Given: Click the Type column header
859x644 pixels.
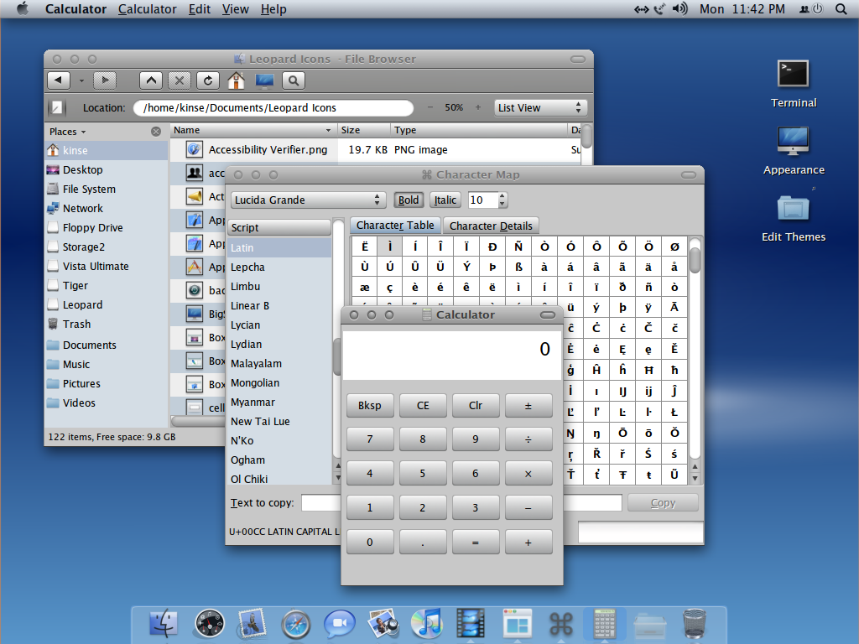Looking at the screenshot, I should pyautogui.click(x=479, y=130).
